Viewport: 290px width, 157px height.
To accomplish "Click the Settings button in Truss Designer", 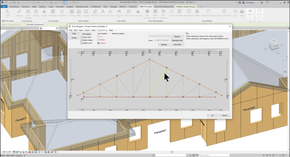I will 164,44.
